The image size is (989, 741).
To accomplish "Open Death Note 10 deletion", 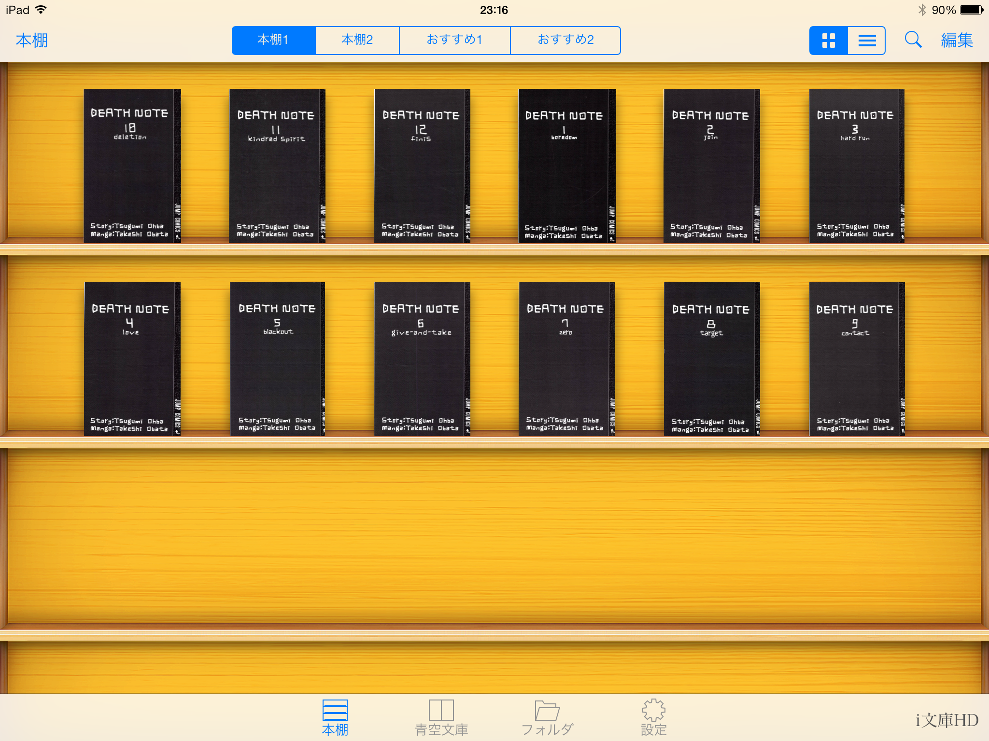I will point(132,165).
